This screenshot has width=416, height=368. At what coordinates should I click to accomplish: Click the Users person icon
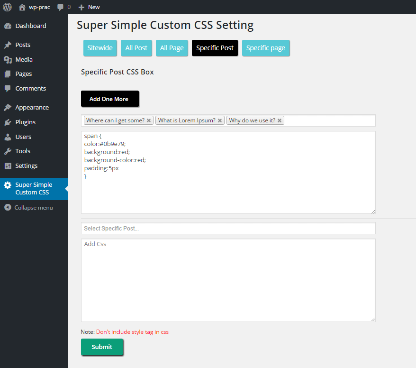click(8, 137)
